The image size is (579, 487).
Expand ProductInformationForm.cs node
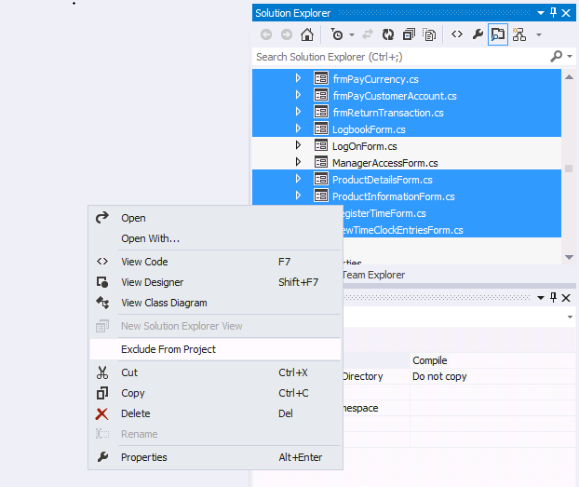coord(298,196)
